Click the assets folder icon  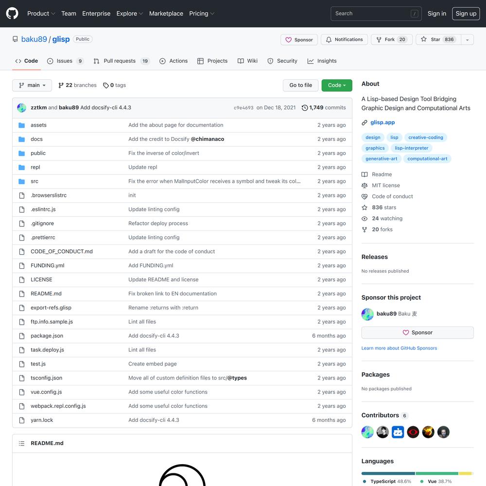(22, 125)
